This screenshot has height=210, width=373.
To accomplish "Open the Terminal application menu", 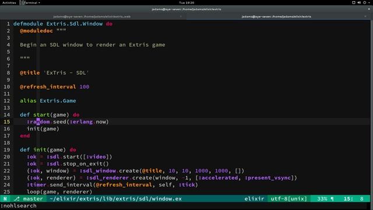I will 30,2.
